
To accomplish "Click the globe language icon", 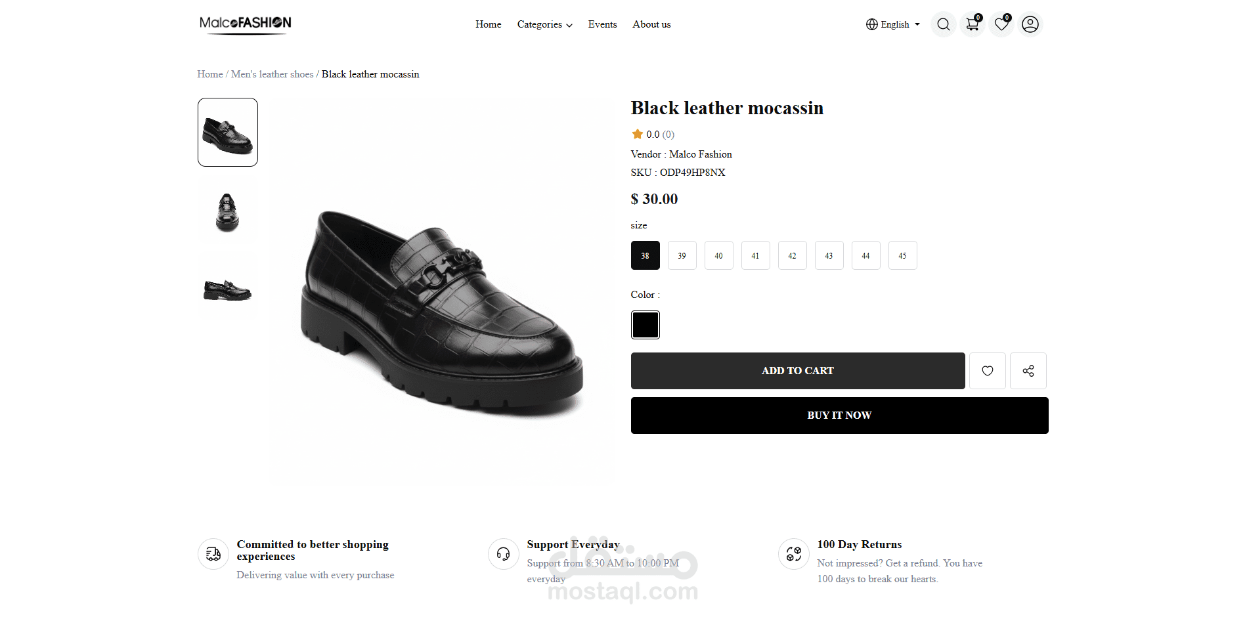I will [x=871, y=24].
